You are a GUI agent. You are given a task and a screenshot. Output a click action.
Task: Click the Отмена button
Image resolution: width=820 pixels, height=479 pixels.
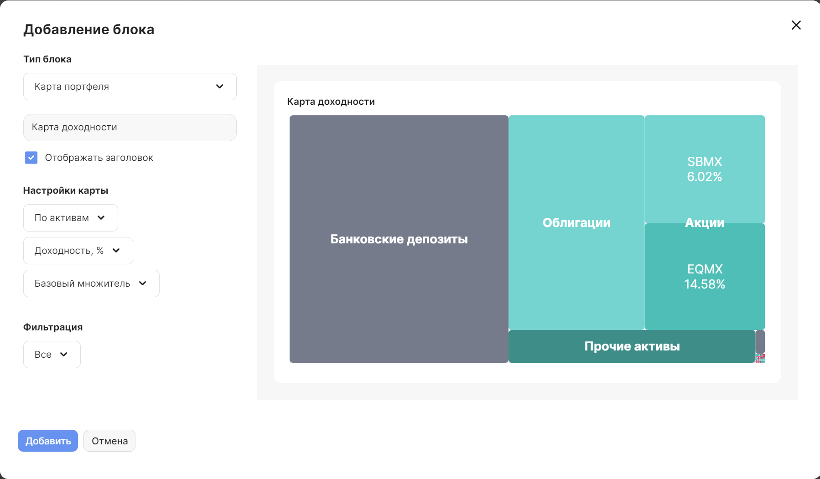click(109, 441)
